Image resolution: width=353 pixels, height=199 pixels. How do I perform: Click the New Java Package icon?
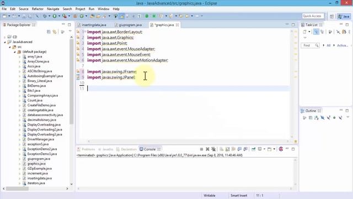click(75, 16)
